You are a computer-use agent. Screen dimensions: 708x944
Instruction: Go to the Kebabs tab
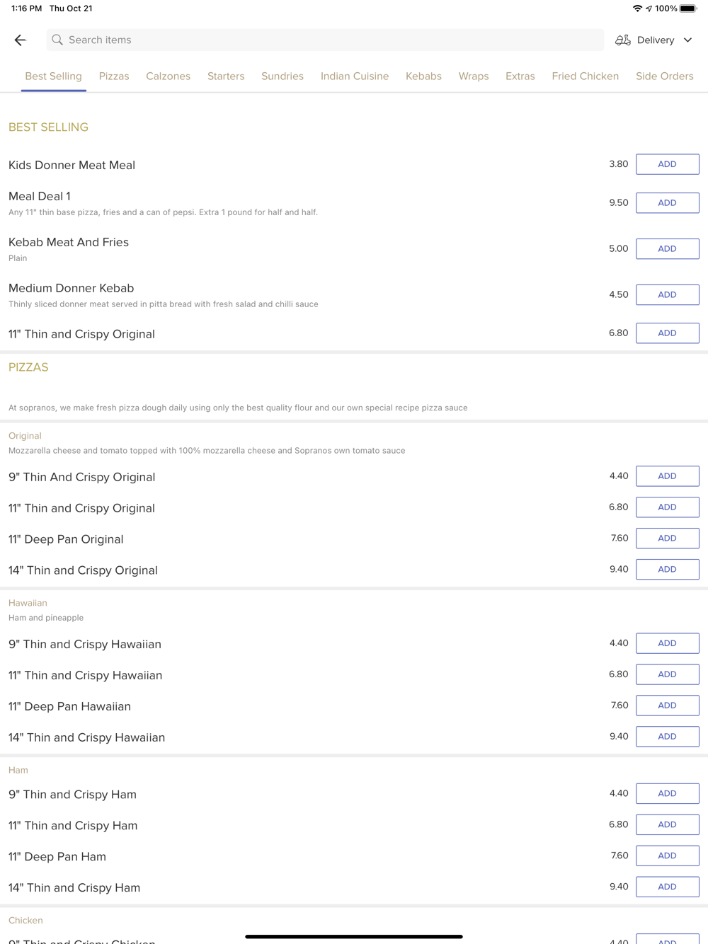423,76
